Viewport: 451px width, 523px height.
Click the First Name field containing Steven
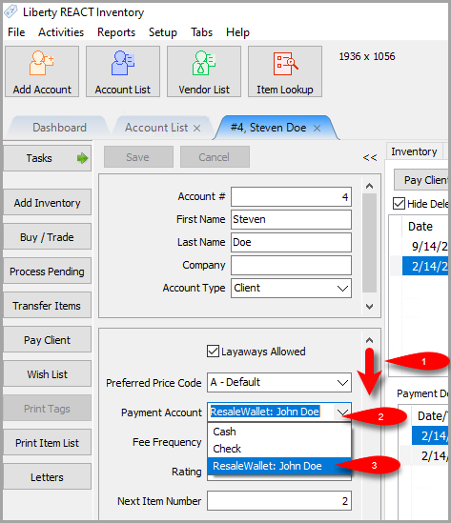291,219
